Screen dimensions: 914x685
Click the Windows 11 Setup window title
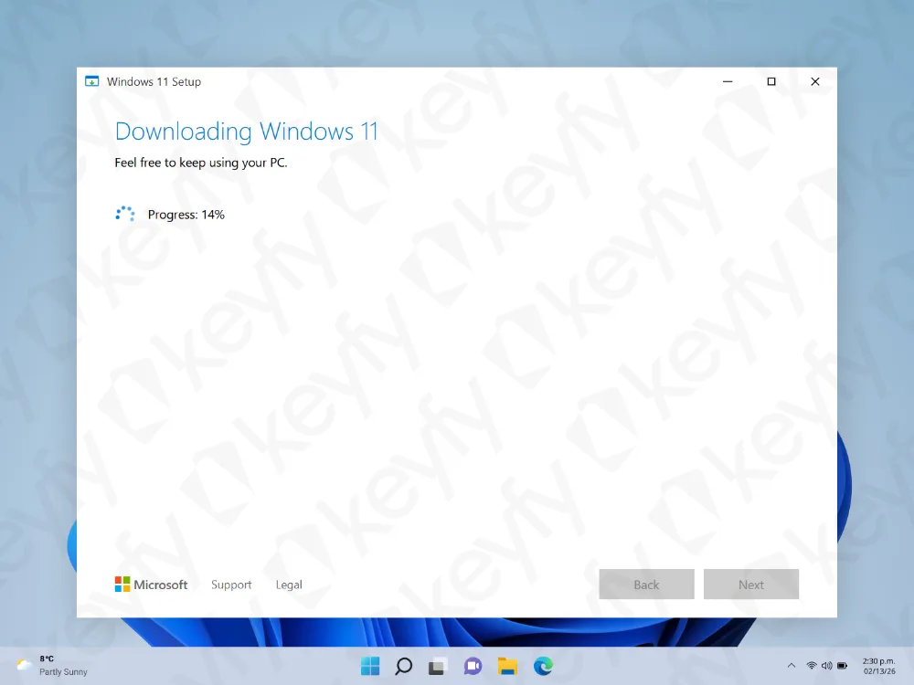point(154,81)
